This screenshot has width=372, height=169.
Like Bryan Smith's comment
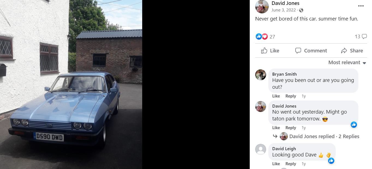pyautogui.click(x=276, y=96)
